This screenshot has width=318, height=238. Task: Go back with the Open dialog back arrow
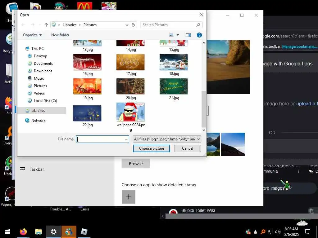[23, 25]
